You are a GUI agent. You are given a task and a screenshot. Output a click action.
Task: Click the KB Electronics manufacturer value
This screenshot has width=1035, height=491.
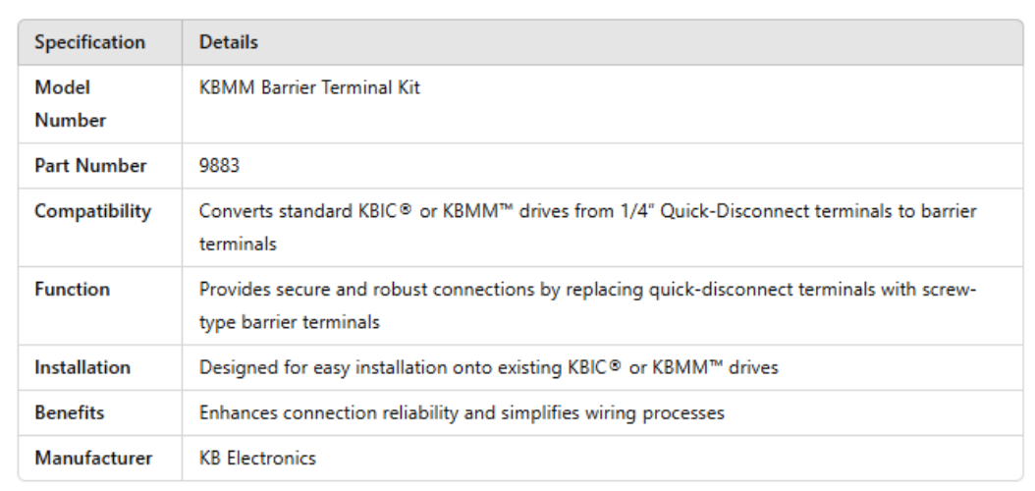point(257,458)
